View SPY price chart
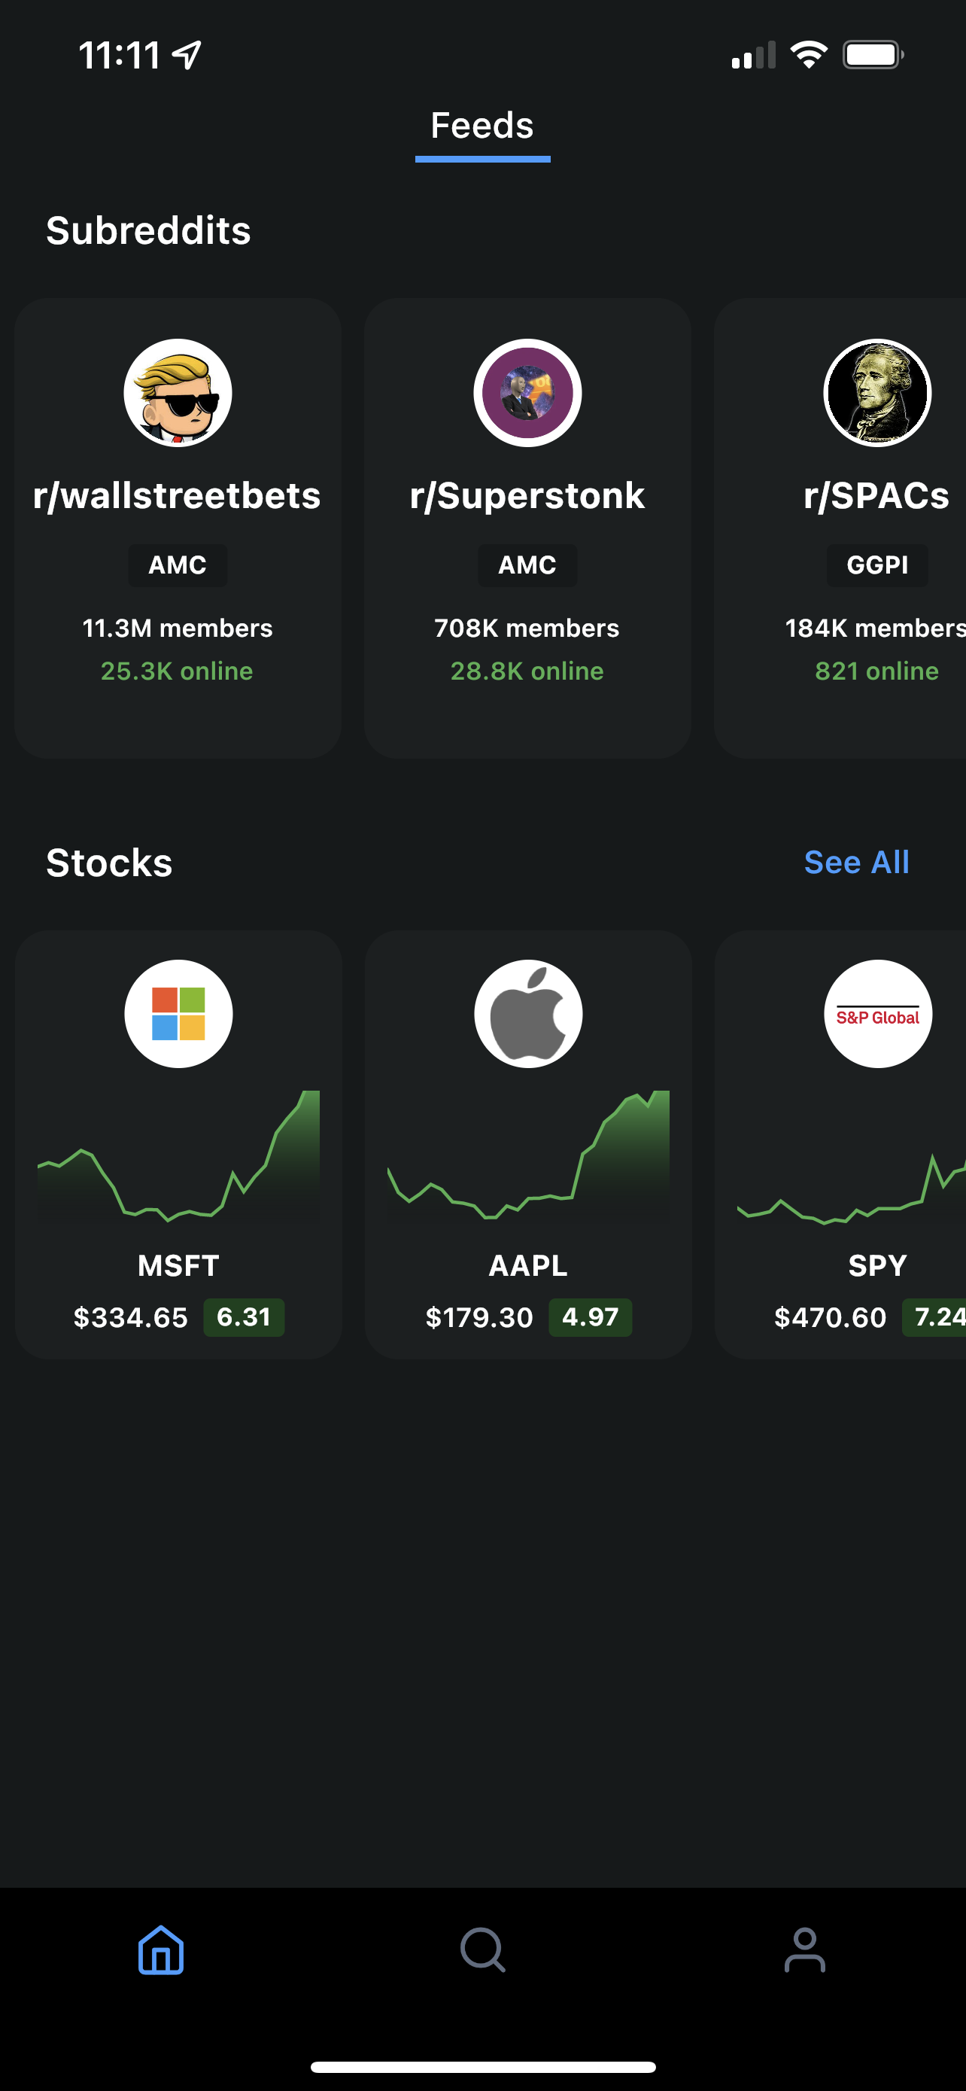 pyautogui.click(x=852, y=1189)
